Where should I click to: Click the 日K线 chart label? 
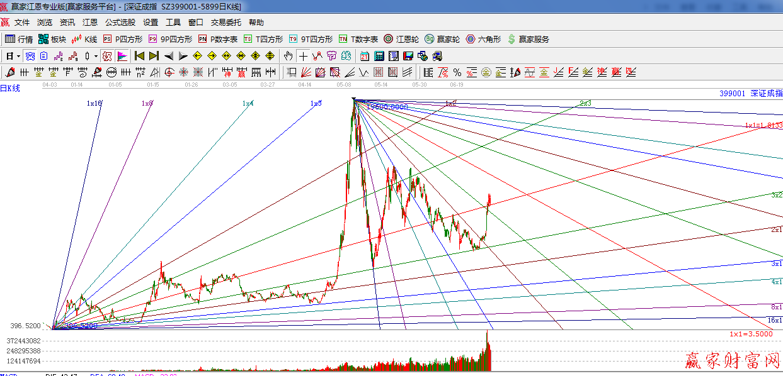click(x=10, y=89)
